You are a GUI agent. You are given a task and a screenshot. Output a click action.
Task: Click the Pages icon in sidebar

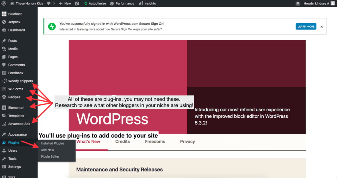[x=4, y=57]
